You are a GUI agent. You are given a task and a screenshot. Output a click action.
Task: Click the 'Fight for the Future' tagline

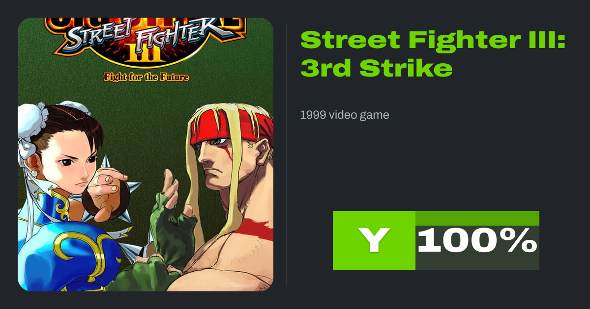146,77
